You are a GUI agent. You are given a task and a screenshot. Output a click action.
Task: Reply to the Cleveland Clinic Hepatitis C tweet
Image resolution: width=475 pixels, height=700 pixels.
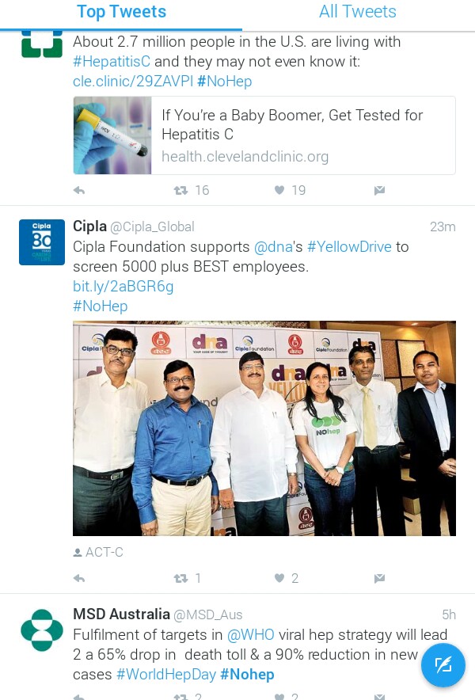[x=79, y=191]
